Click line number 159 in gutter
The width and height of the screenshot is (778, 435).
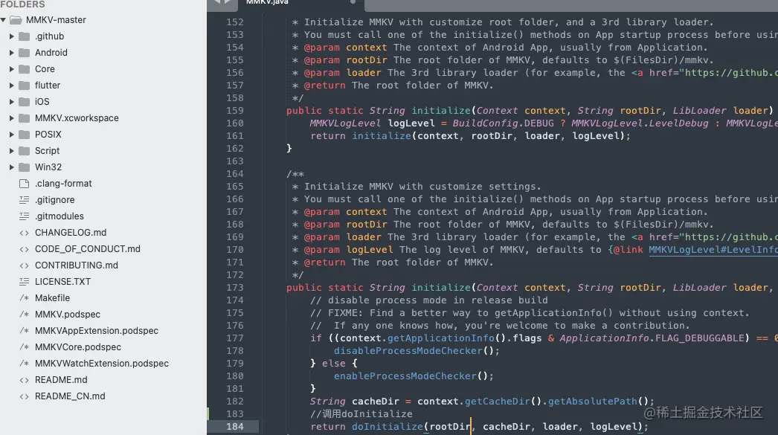[235, 111]
